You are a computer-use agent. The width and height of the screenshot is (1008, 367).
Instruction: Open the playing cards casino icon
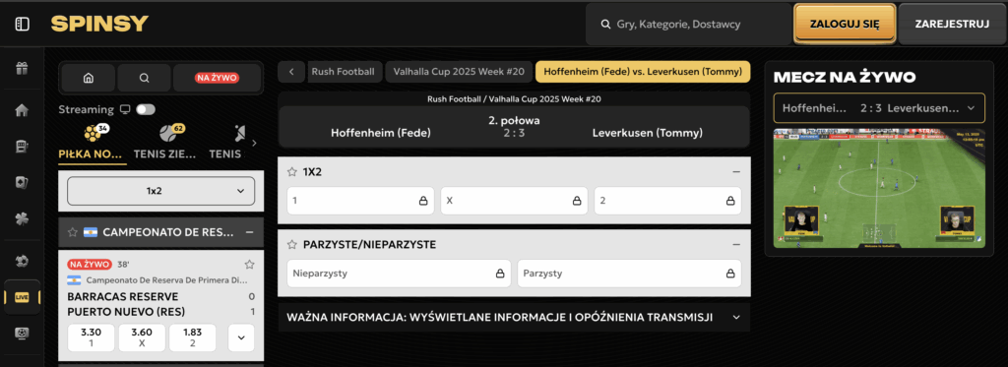coord(22,183)
